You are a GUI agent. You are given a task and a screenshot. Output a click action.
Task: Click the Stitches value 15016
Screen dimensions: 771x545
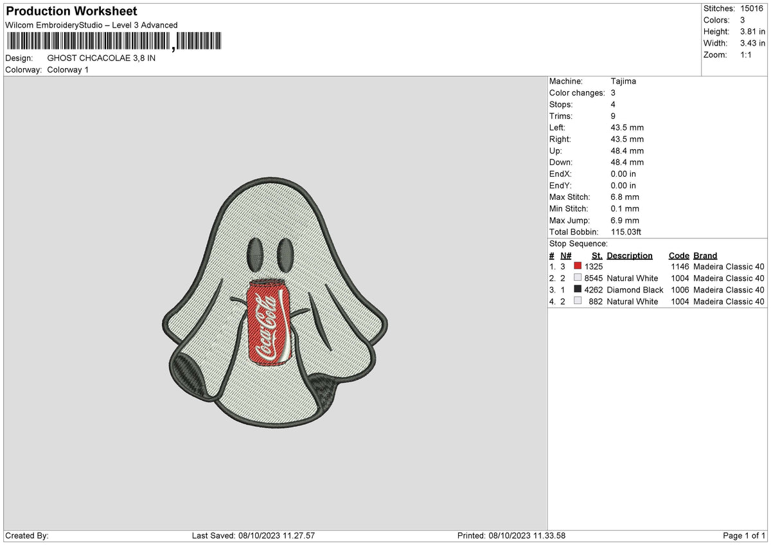(x=752, y=8)
